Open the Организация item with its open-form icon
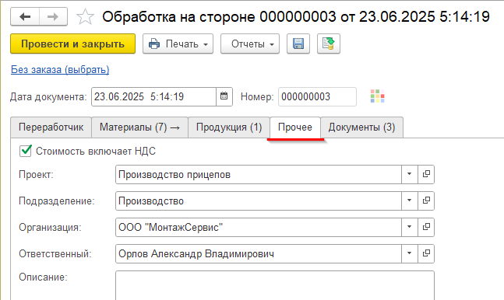 [x=426, y=227]
